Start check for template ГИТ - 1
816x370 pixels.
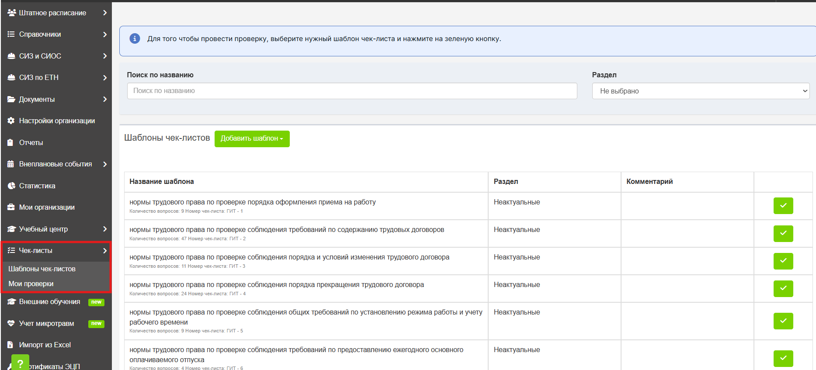[x=783, y=206]
